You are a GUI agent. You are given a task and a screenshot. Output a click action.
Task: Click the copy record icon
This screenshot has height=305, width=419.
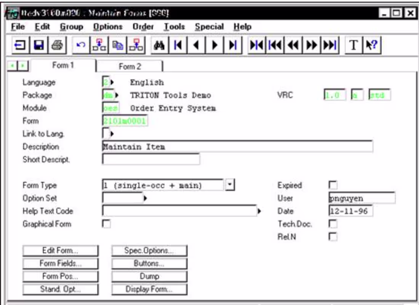(118, 45)
